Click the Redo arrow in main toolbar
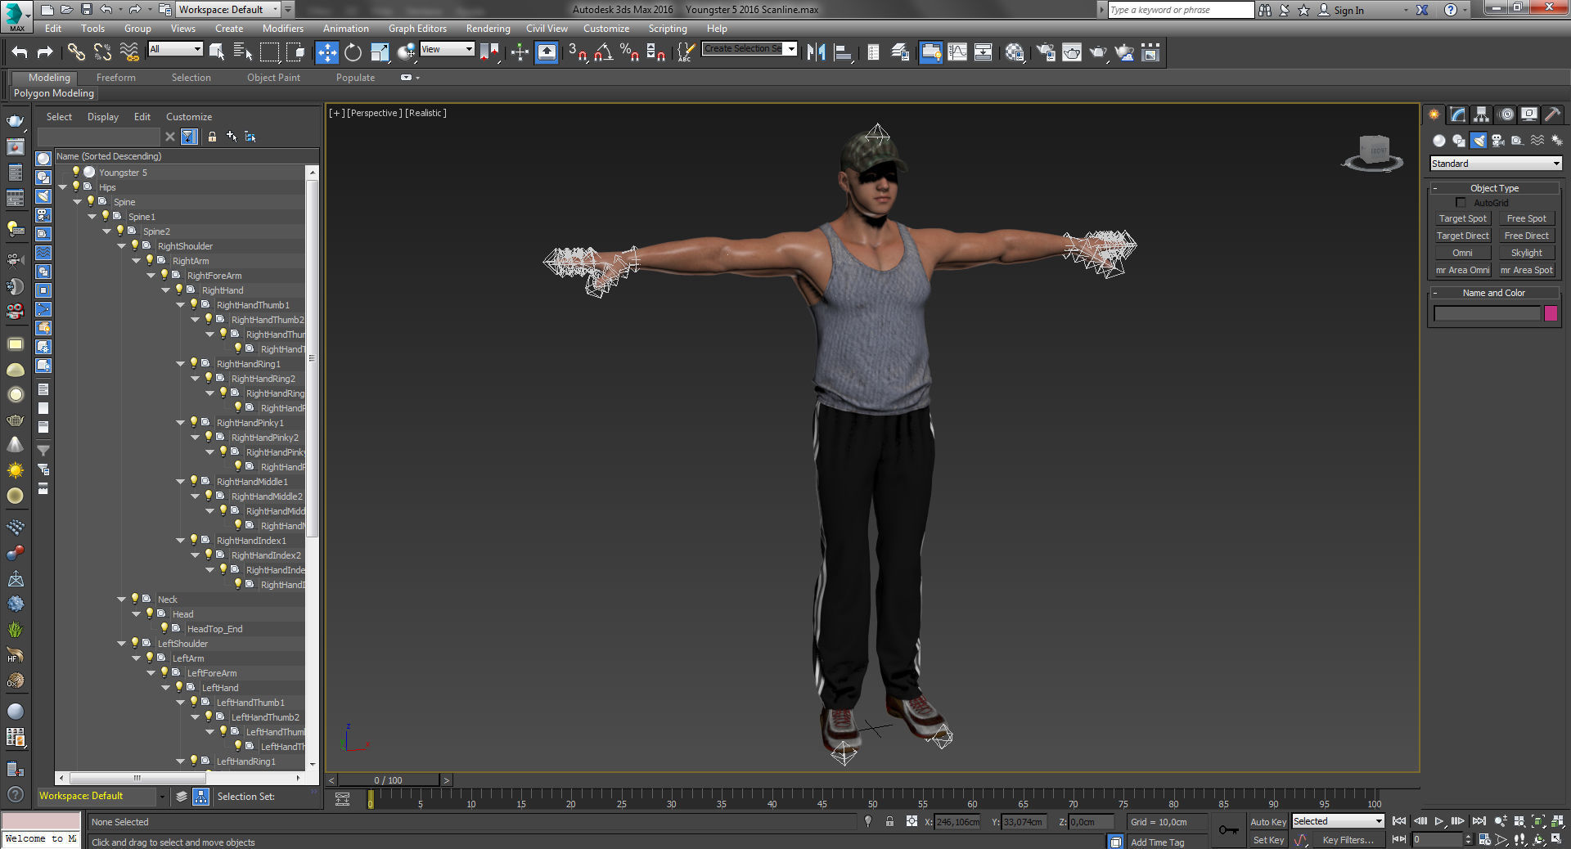 (x=46, y=52)
